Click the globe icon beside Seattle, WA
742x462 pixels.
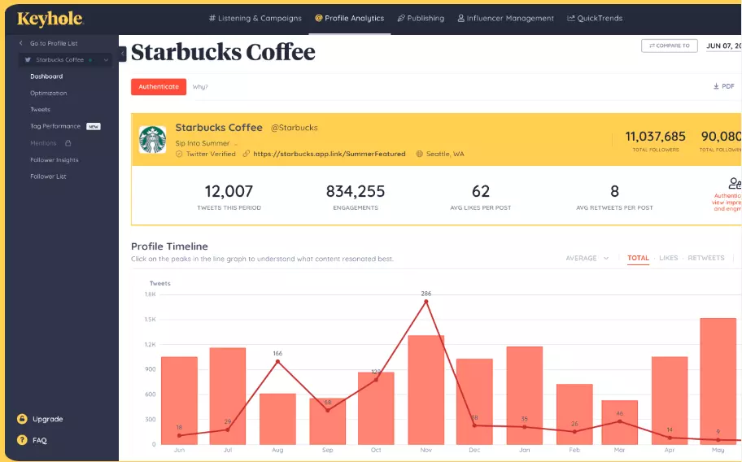tap(419, 154)
